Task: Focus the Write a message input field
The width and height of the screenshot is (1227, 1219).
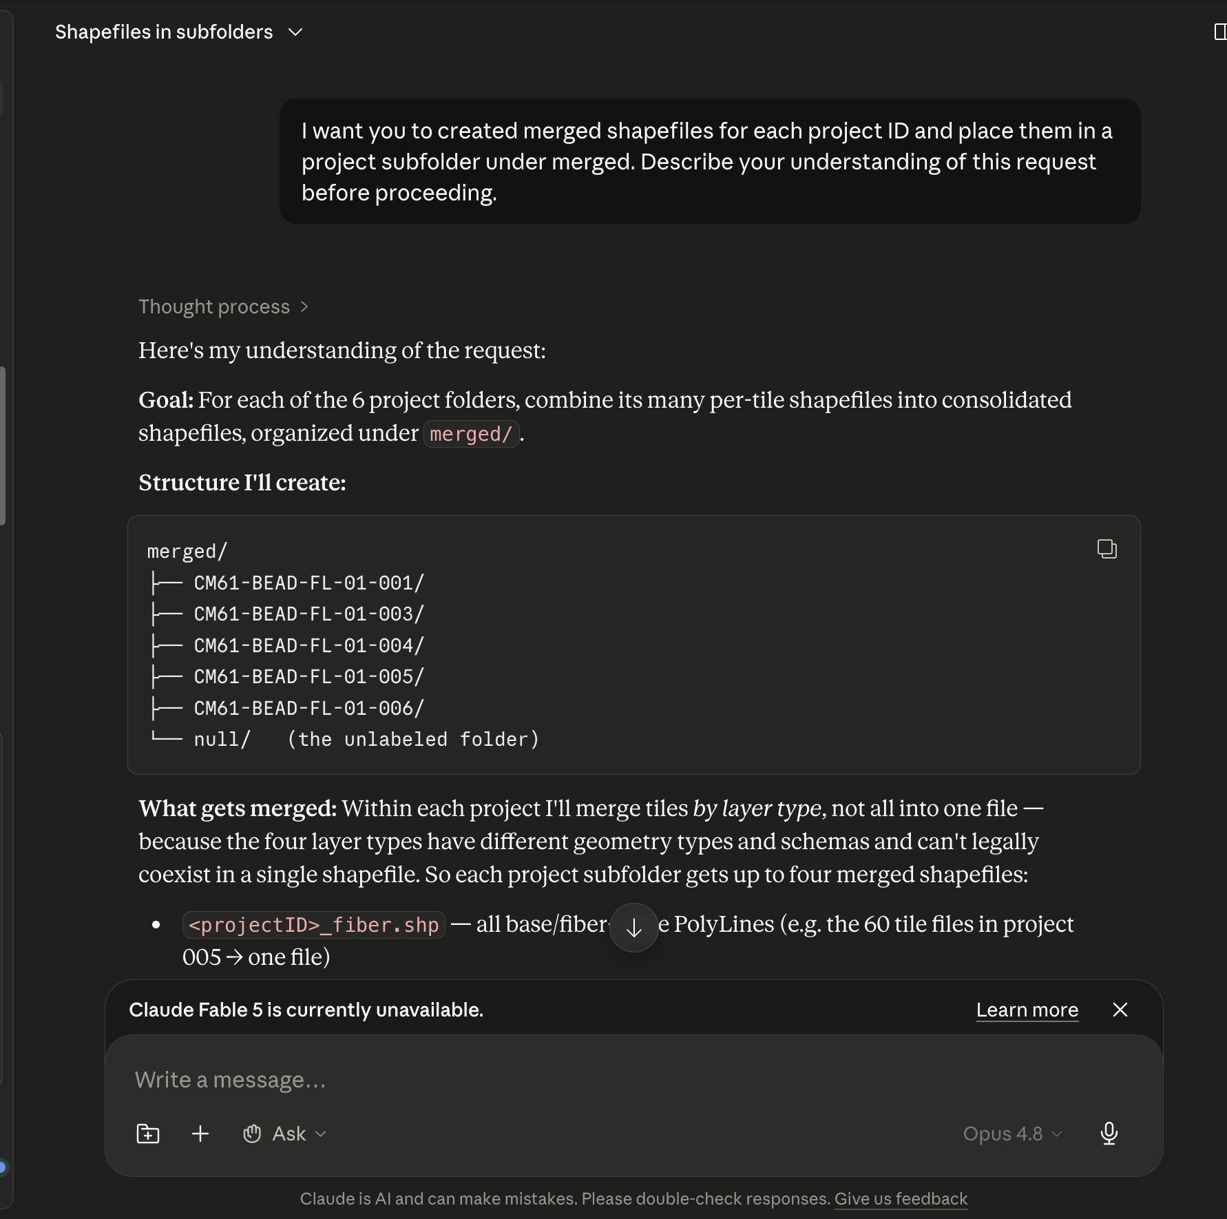Action: point(633,1079)
